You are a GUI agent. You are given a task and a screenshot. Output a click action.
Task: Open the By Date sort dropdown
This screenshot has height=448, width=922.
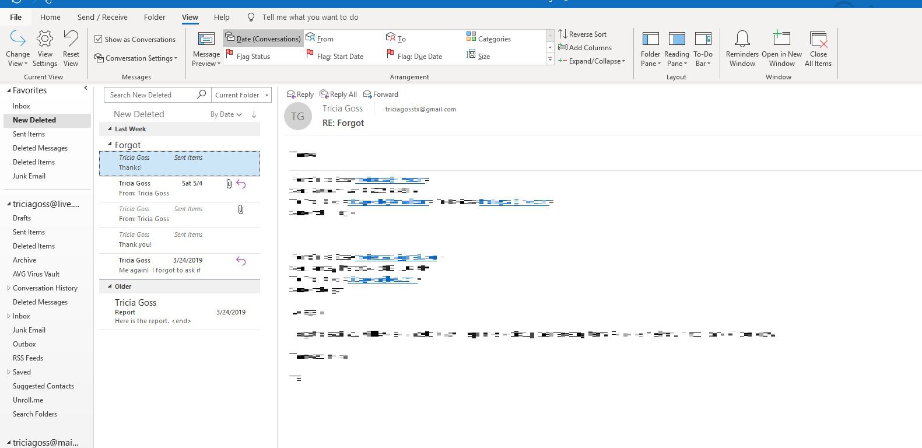[x=226, y=114]
